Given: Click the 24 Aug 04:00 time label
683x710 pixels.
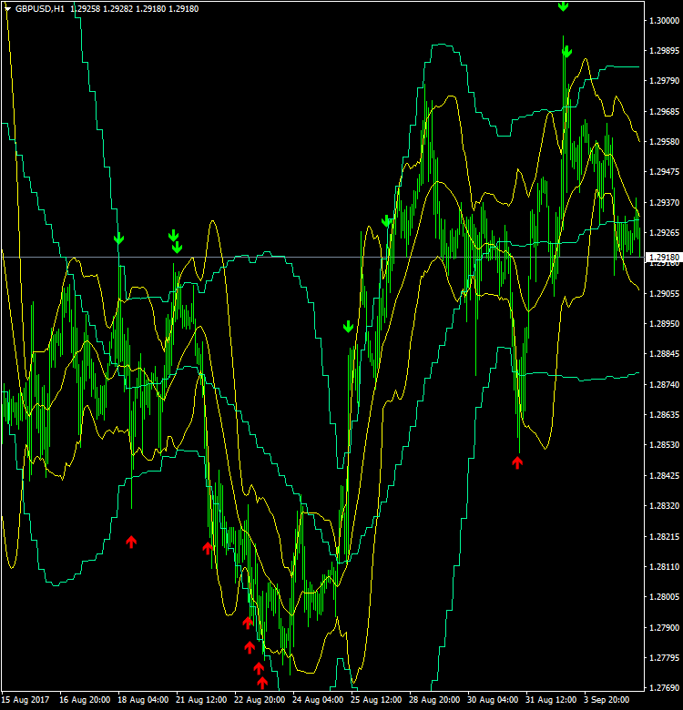Looking at the screenshot, I should (x=318, y=700).
